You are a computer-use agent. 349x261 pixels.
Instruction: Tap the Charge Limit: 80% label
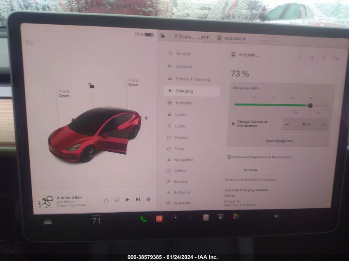point(246,88)
